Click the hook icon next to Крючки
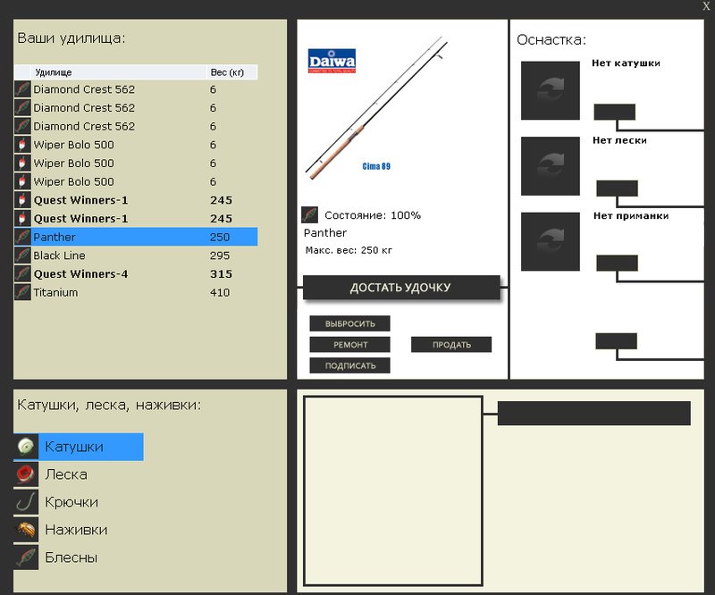 click(26, 502)
